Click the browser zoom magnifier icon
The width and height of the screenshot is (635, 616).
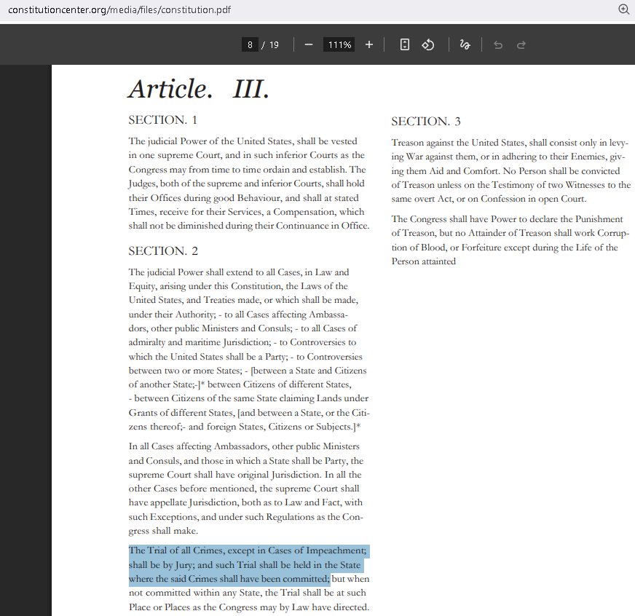[x=624, y=9]
